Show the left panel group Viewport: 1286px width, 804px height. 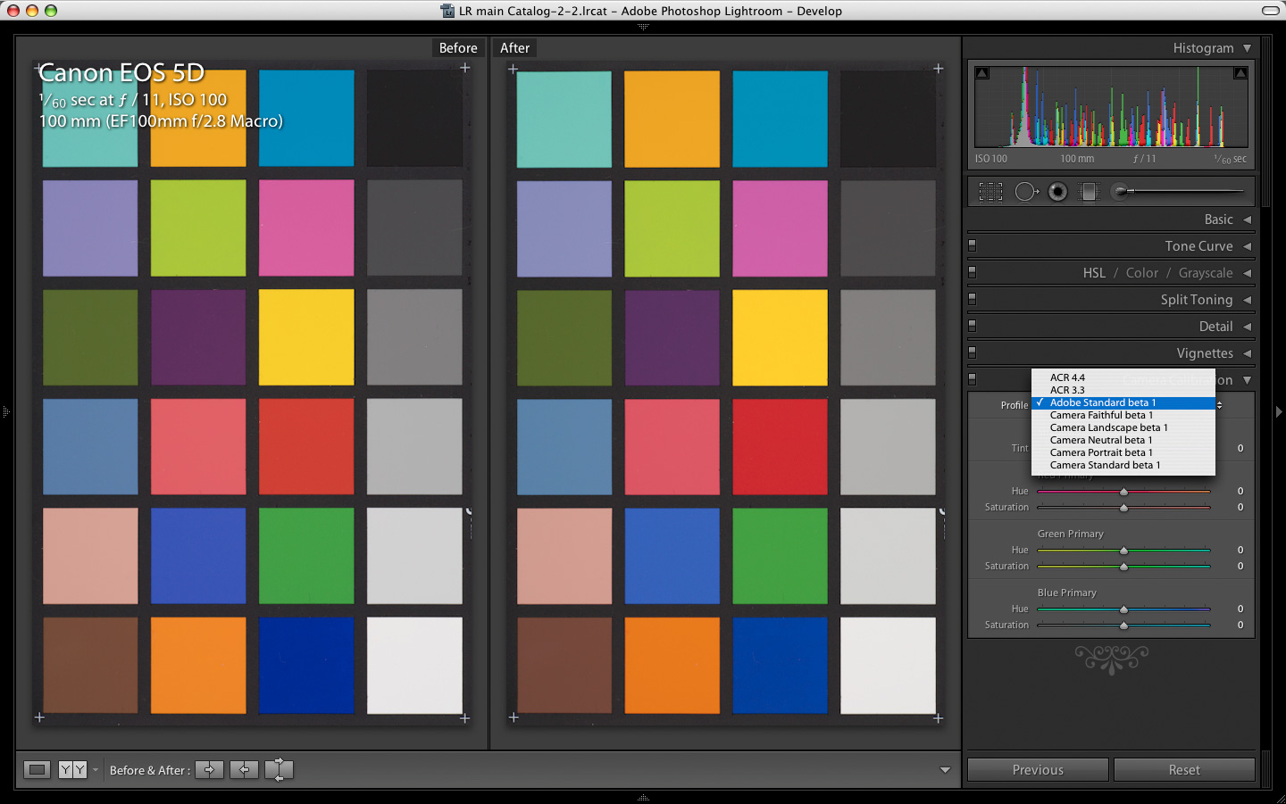pyautogui.click(x=5, y=411)
